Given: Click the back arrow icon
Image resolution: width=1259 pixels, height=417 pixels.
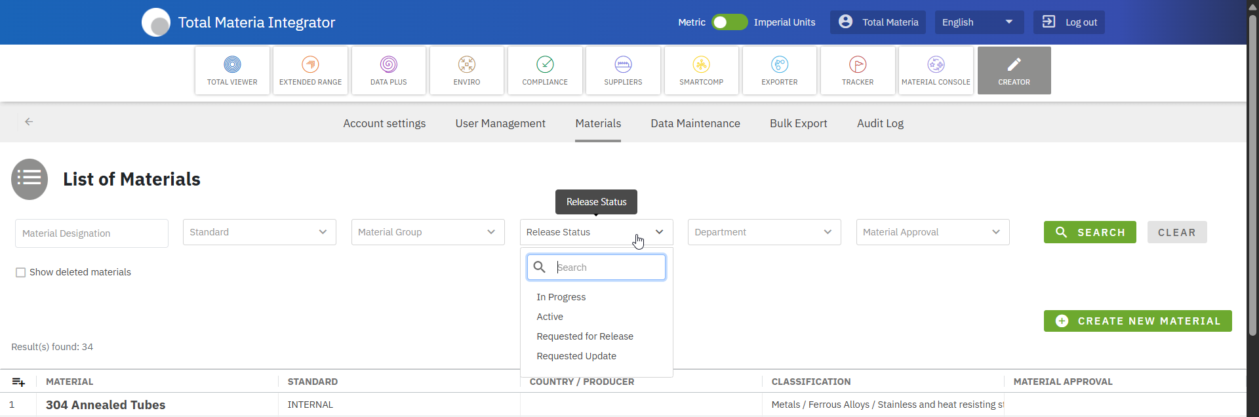Looking at the screenshot, I should tap(29, 122).
